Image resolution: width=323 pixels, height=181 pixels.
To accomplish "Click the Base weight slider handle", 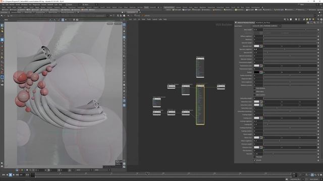I will click(x=306, y=30).
